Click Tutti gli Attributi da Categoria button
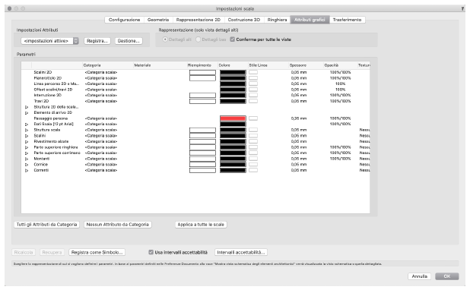The height and width of the screenshot is (293, 470). click(46, 225)
